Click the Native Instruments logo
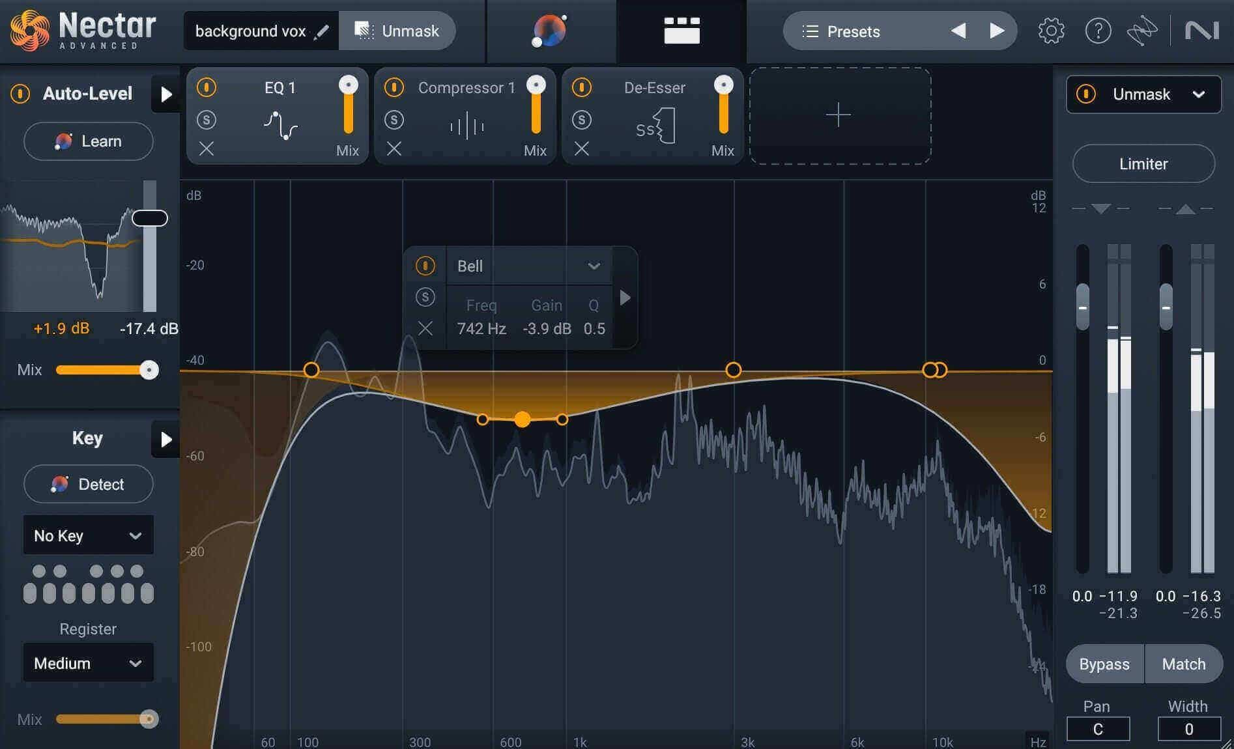 [x=1202, y=31]
